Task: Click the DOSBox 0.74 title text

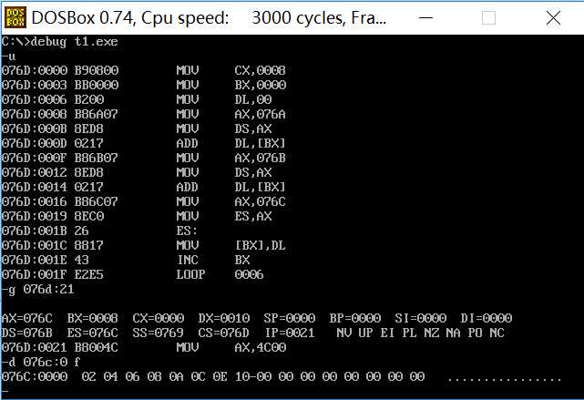Action: click(x=209, y=18)
